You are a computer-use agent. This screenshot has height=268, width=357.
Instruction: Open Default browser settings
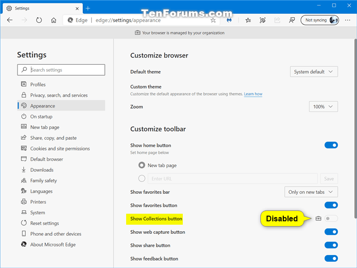click(61, 159)
